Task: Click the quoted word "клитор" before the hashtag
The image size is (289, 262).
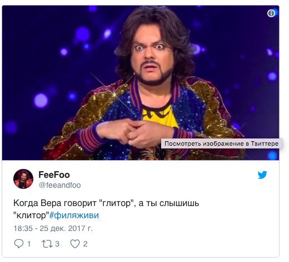Action: click(x=31, y=215)
